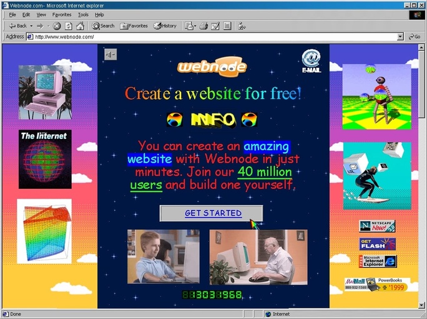Click the Back toolbar button
427x319 pixels.
[17, 26]
